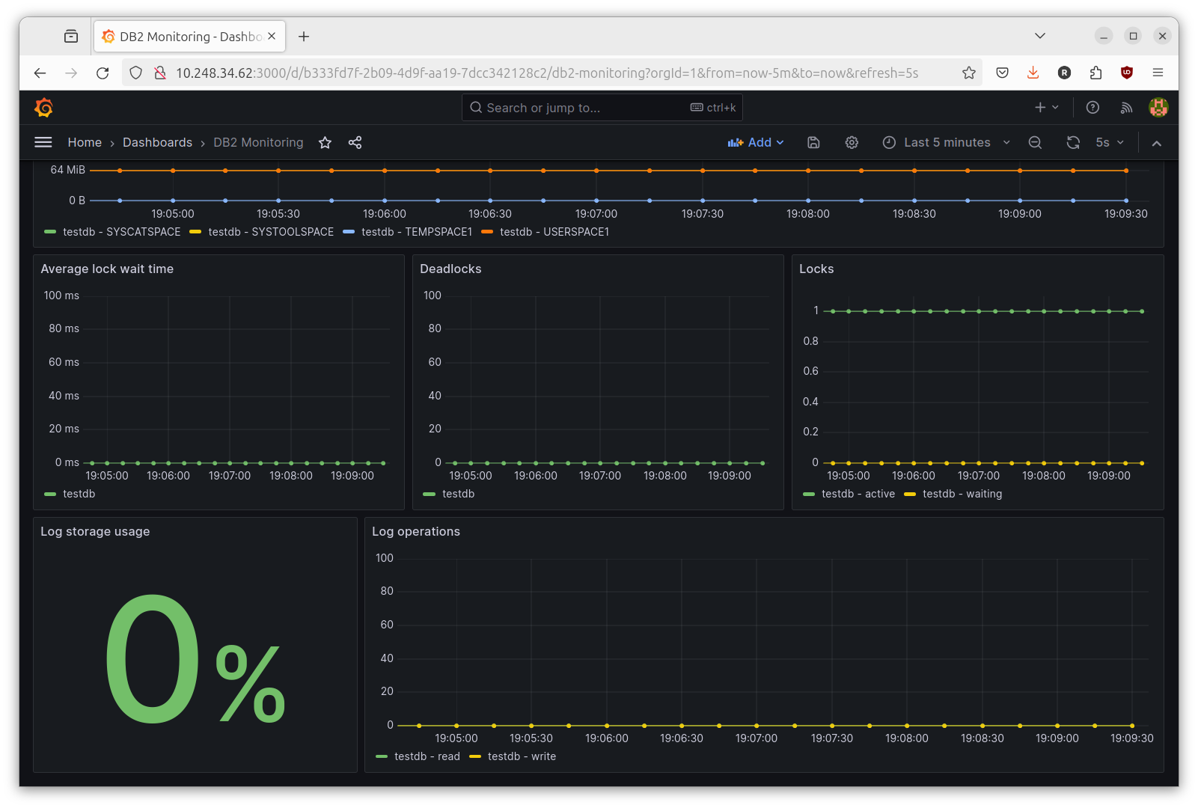Collapse the top toolbar with chevron

(x=1157, y=143)
